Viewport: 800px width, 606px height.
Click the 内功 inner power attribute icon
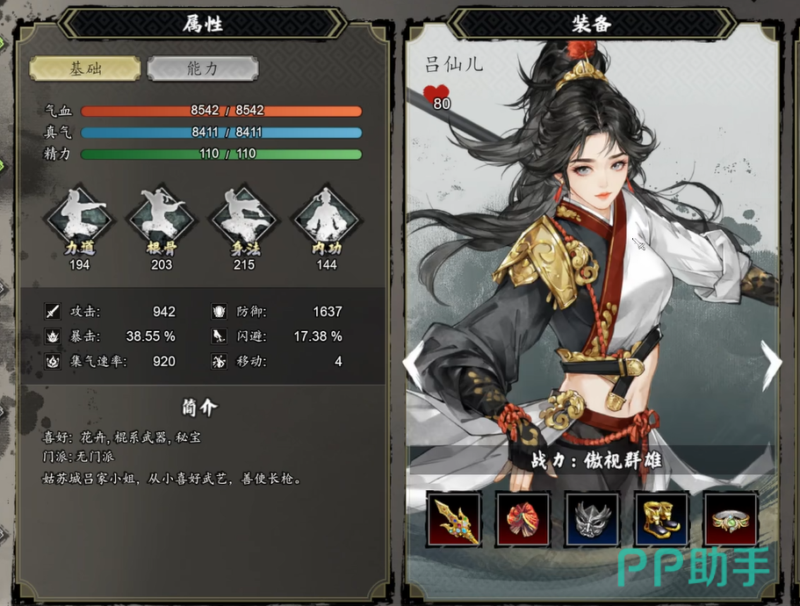click(x=327, y=220)
